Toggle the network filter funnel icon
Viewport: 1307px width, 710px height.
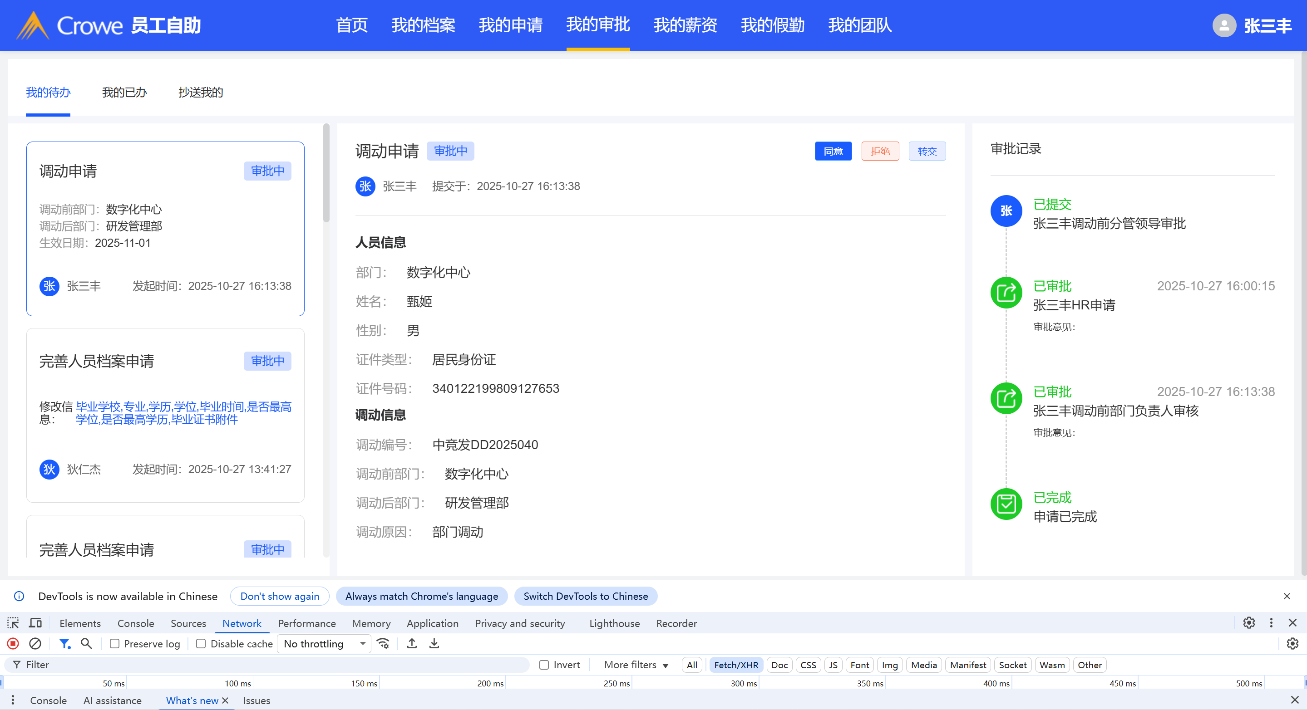[64, 644]
